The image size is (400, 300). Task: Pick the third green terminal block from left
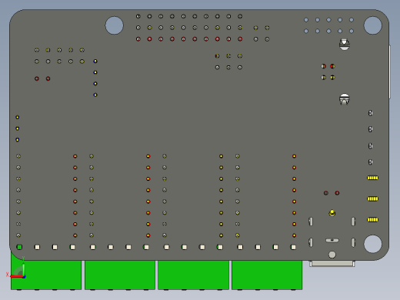[194, 275]
